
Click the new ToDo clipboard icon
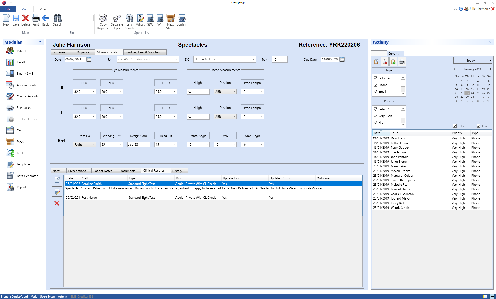[x=376, y=62]
